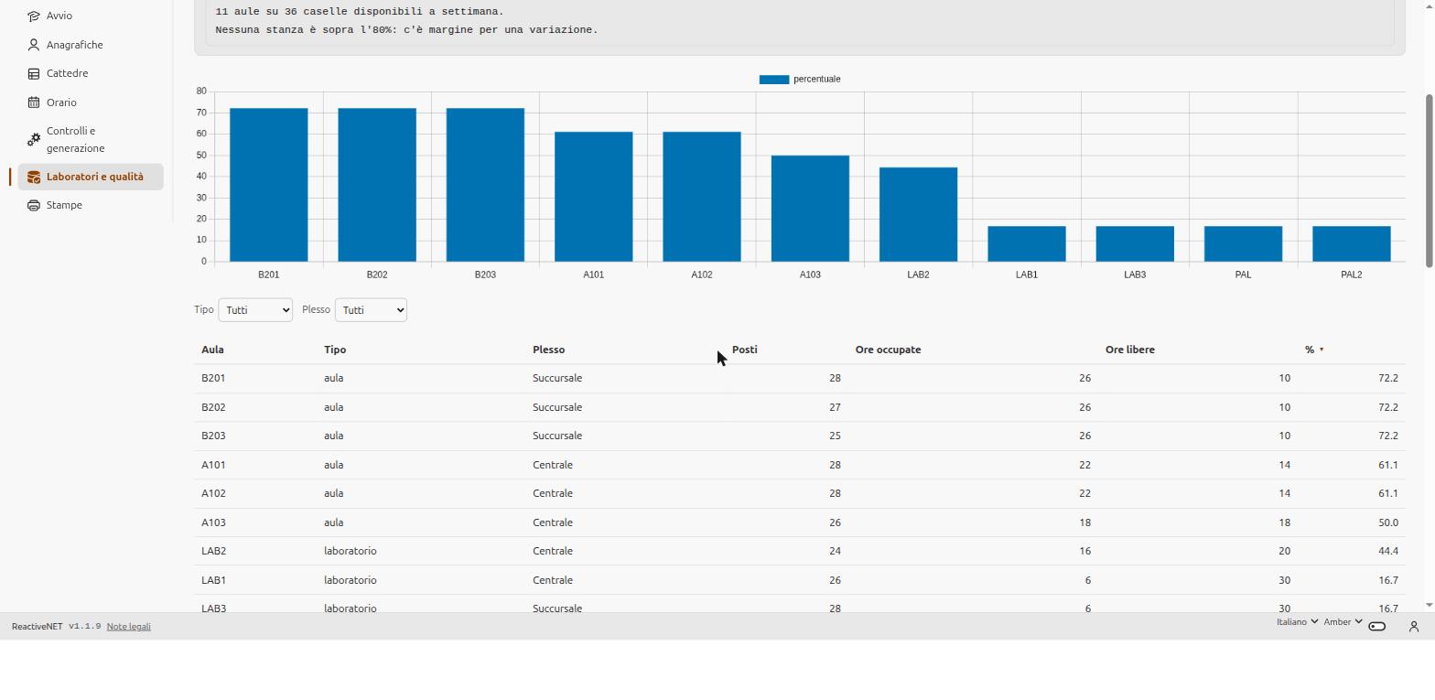This screenshot has width=1435, height=700.
Task: Open the Tipo filter dropdown
Action: click(x=255, y=310)
